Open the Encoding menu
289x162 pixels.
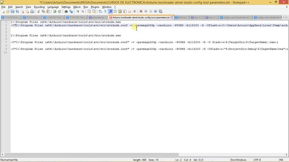click(x=39, y=7)
